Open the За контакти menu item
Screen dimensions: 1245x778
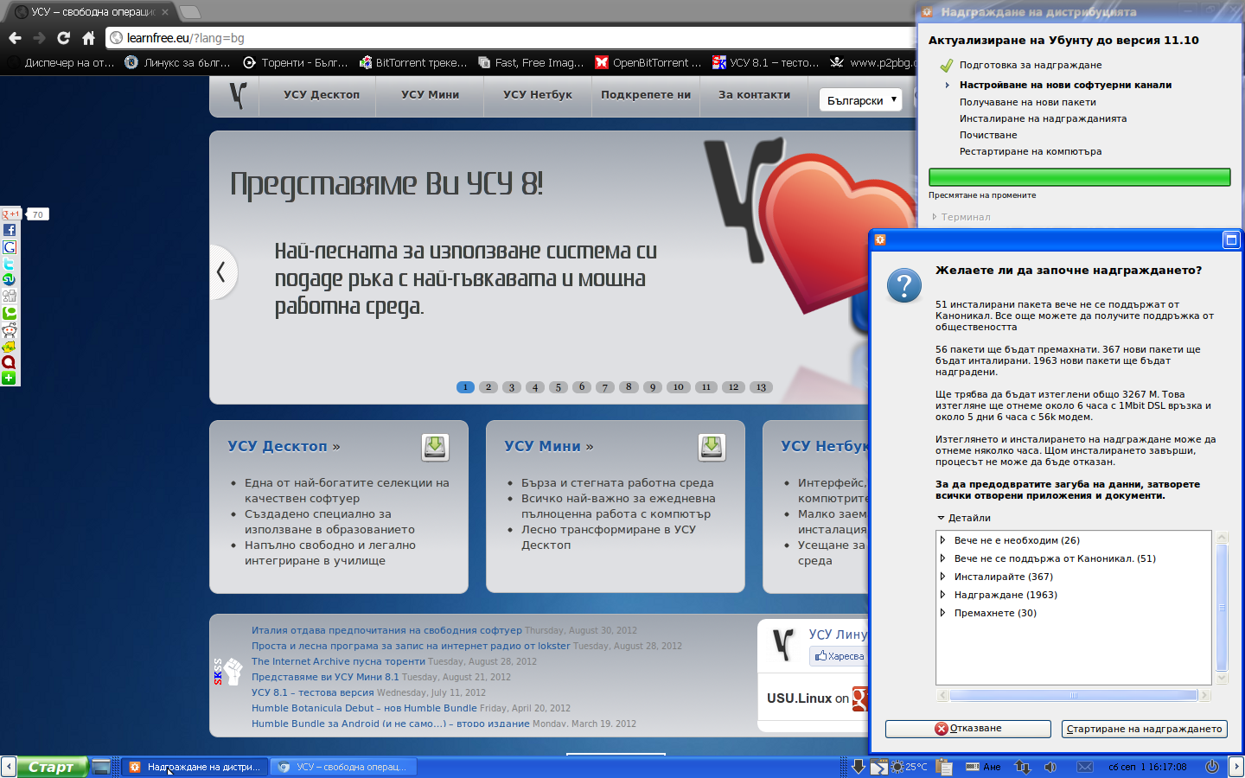pos(754,95)
